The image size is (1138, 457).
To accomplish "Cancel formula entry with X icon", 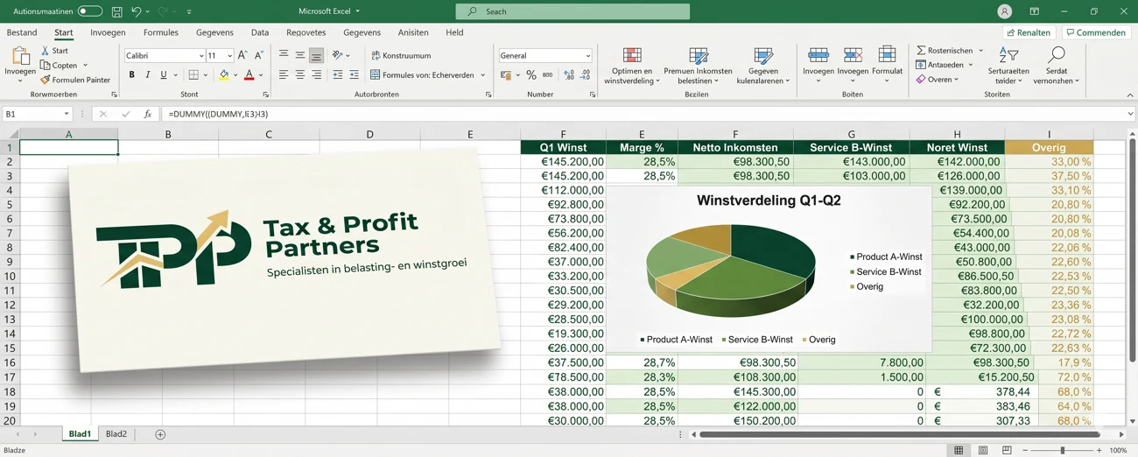I will pyautogui.click(x=102, y=114).
